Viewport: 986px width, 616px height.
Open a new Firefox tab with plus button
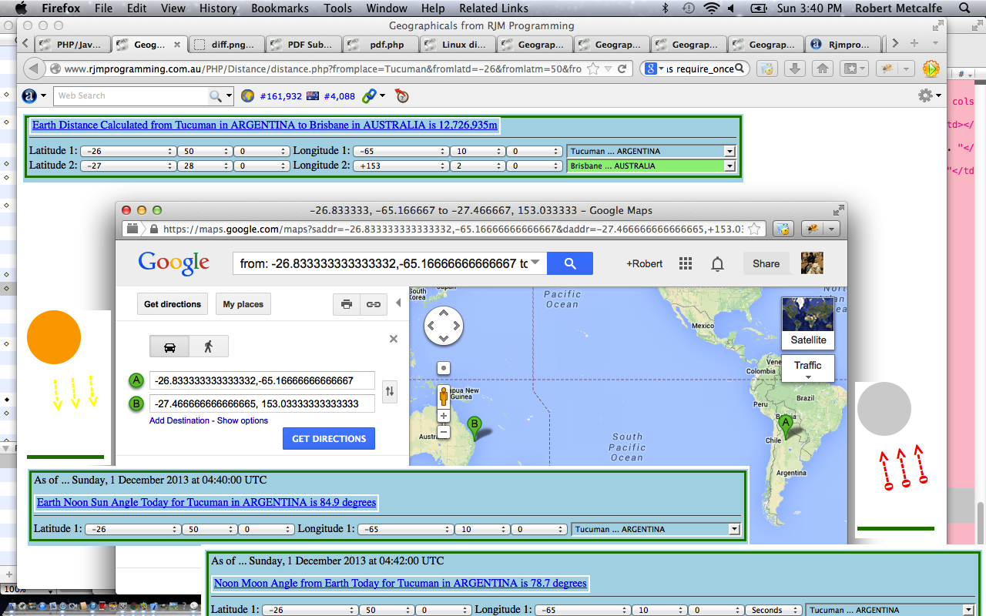click(914, 43)
